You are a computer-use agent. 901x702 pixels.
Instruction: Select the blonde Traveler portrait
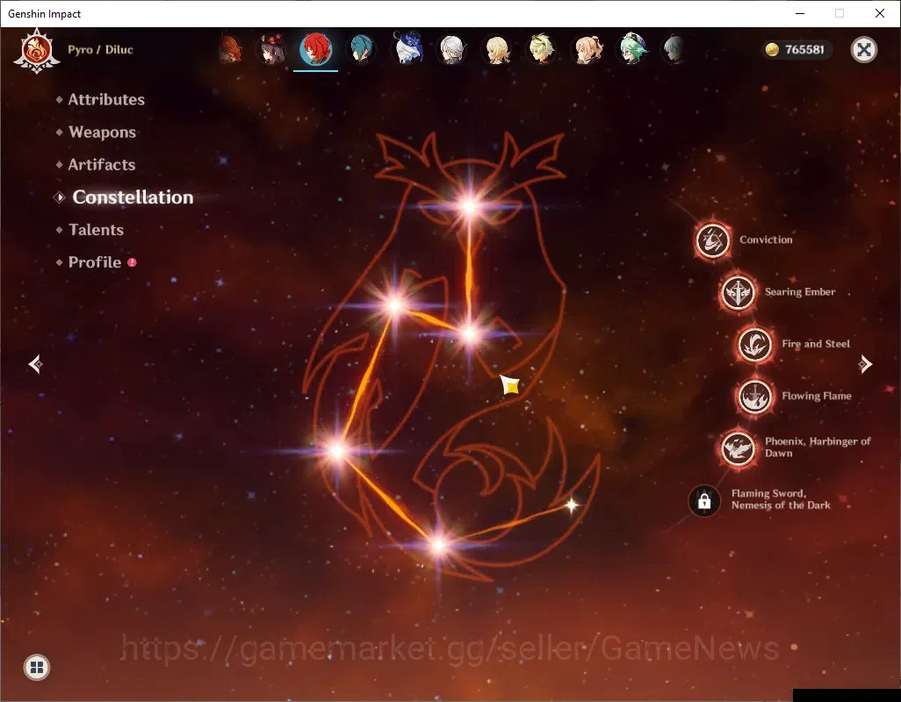pos(497,49)
